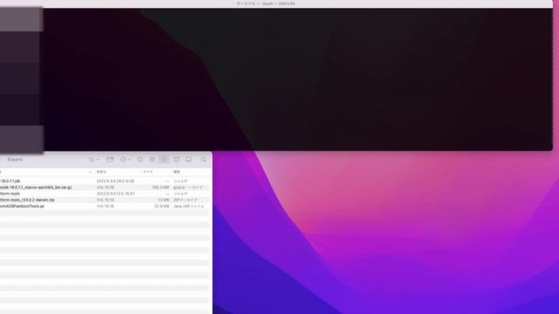Click the 今日 15:16 time in tar.gz row
Viewport: 559px width, 314px height.
pyautogui.click(x=105, y=188)
